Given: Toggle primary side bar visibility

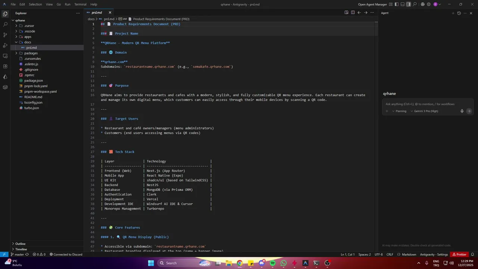Looking at the screenshot, I should coord(397,4).
